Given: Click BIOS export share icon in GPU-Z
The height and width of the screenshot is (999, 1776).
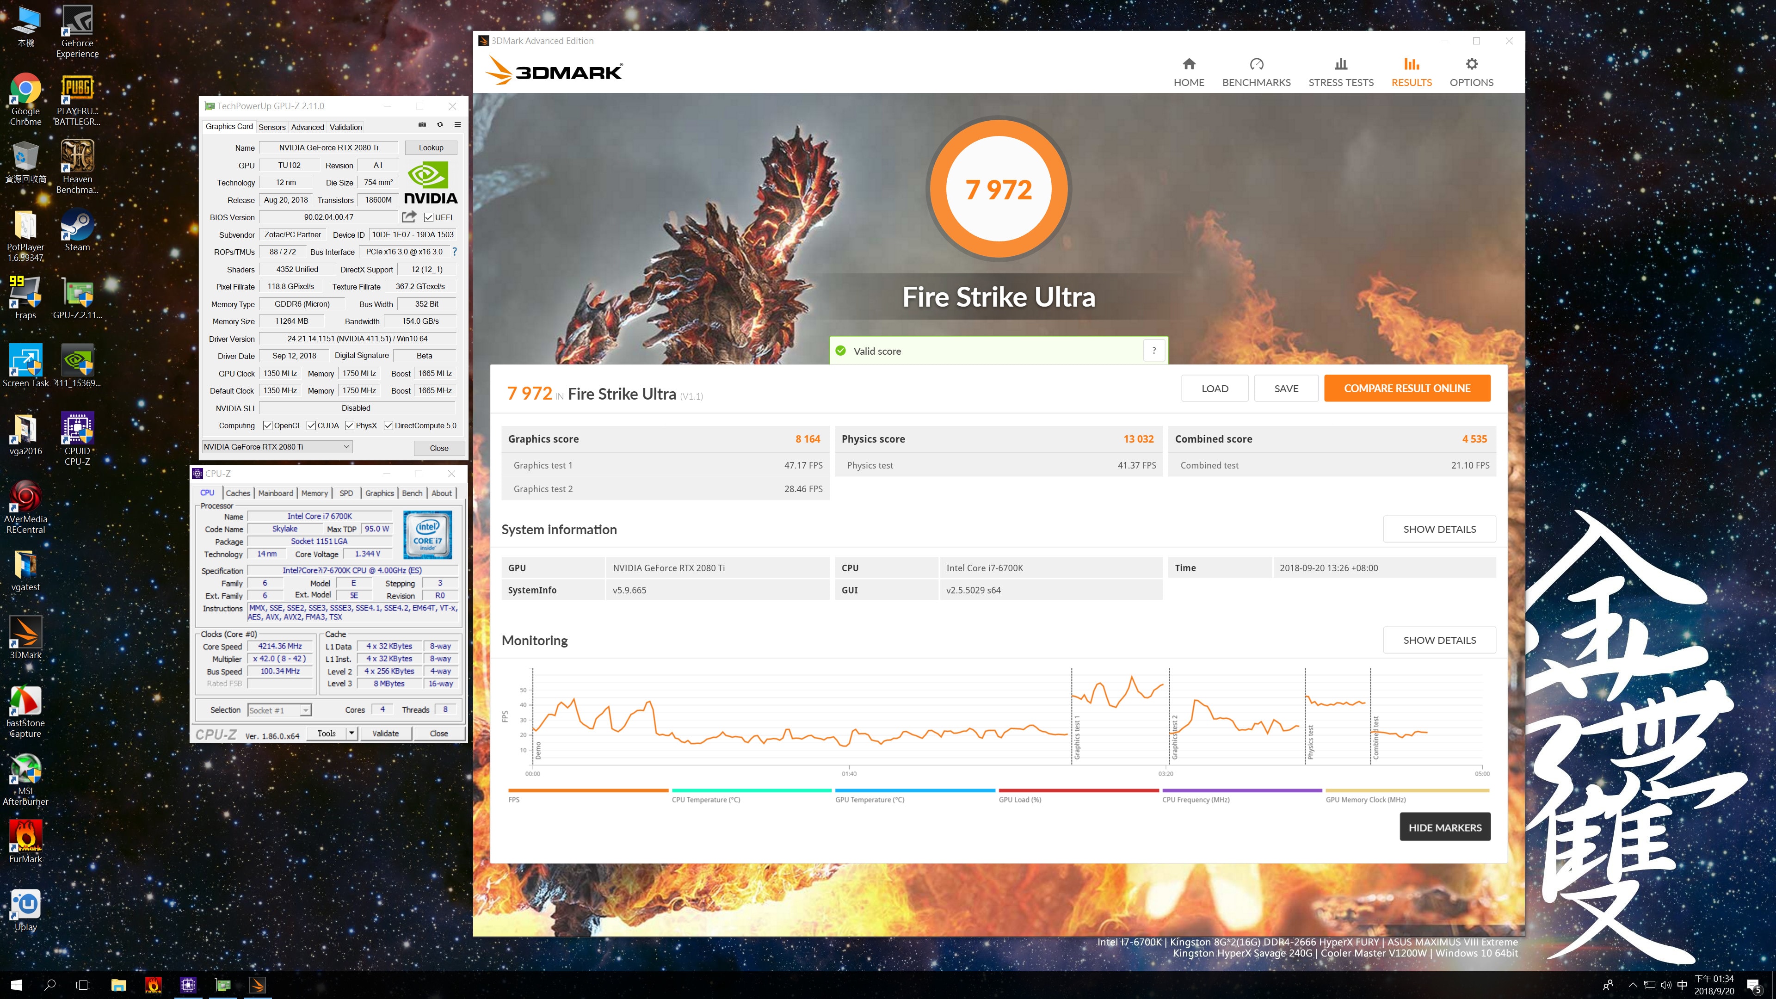Looking at the screenshot, I should 409,216.
